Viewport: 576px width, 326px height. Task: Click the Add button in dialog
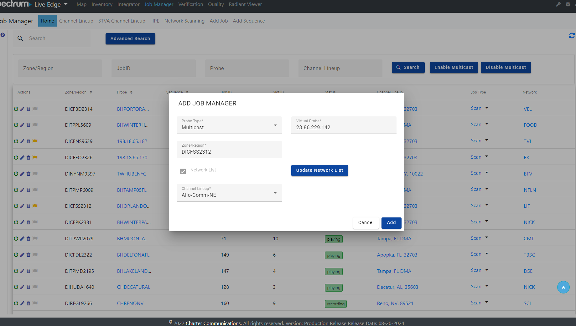(391, 223)
